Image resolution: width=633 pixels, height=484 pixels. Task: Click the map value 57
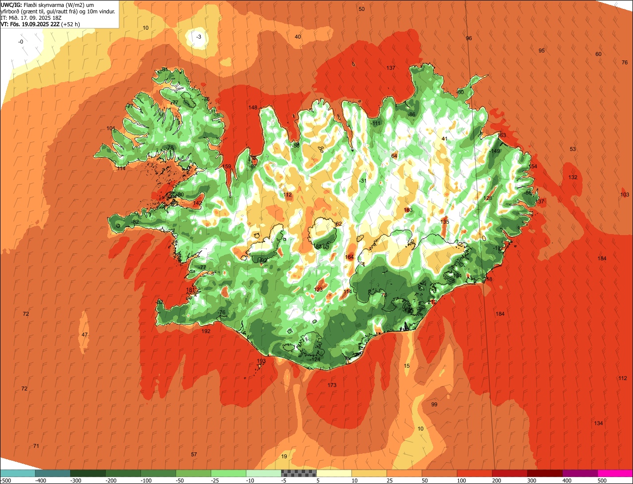pos(194,454)
